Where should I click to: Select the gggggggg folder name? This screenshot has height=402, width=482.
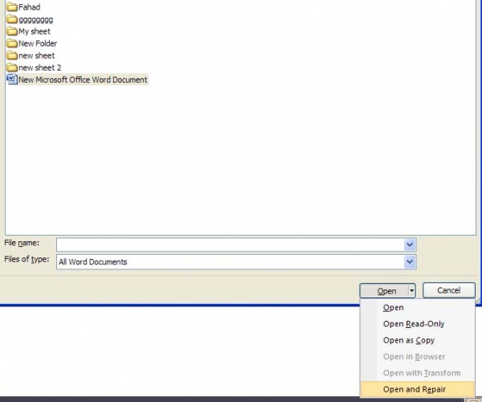point(36,19)
